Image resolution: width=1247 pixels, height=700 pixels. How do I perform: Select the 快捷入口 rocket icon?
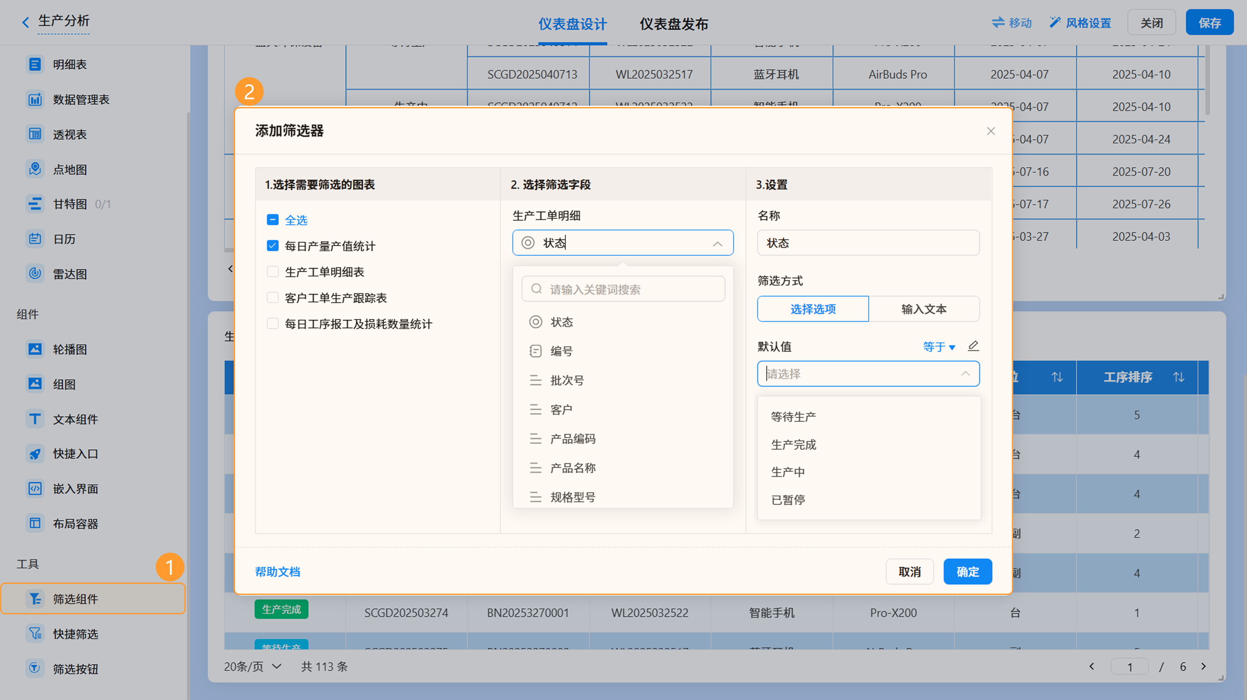pos(35,454)
